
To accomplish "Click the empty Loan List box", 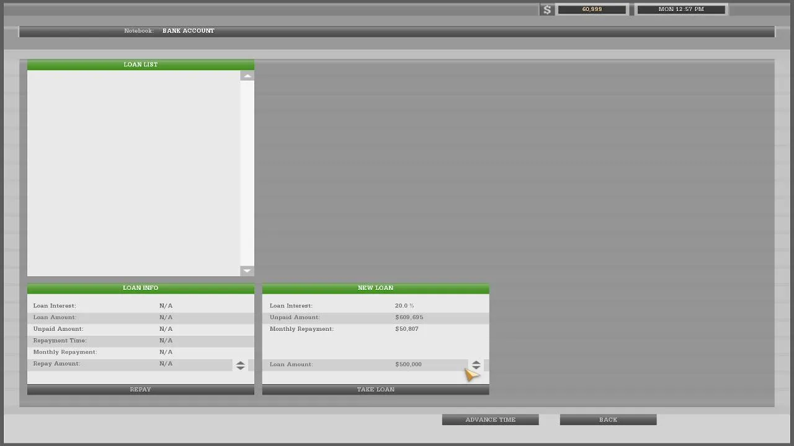I will pyautogui.click(x=134, y=173).
